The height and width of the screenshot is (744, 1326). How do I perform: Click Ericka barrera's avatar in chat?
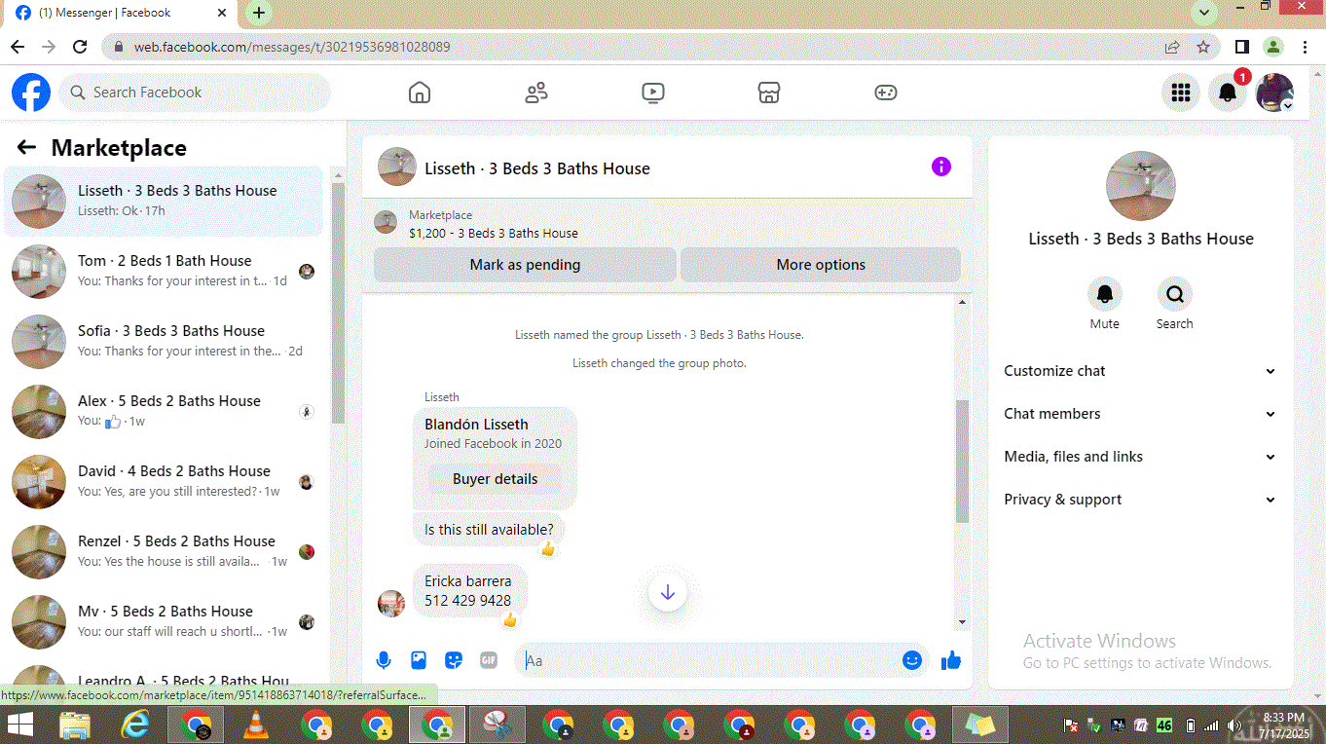tap(391, 603)
